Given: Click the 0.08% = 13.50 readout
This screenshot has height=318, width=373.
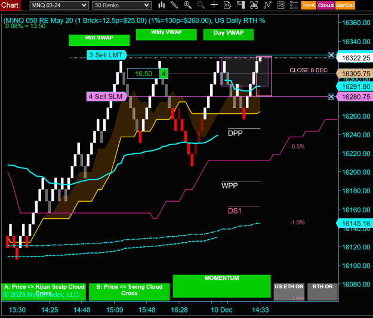Looking at the screenshot, I should click(26, 26).
